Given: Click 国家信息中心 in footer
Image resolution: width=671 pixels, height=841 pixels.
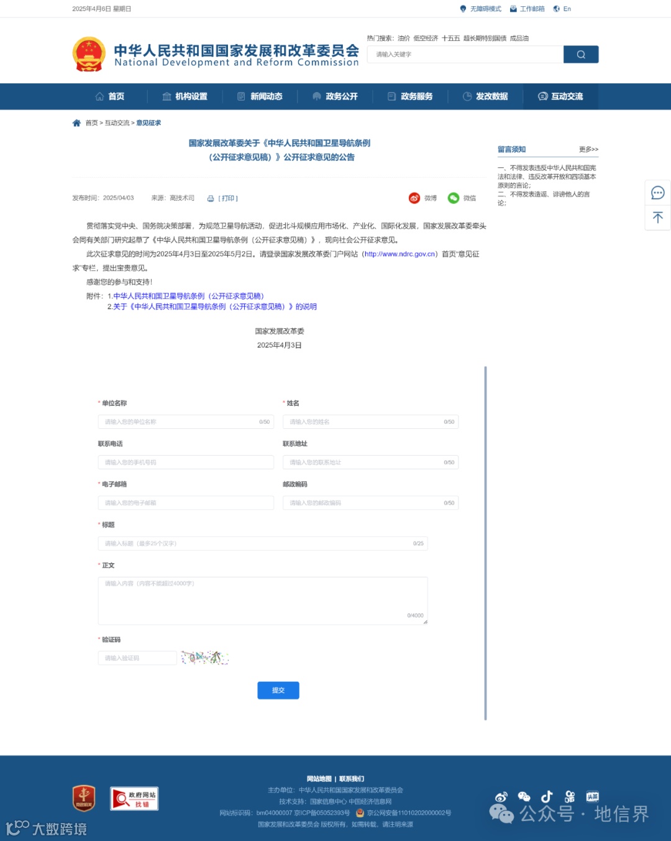Looking at the screenshot, I should [328, 802].
